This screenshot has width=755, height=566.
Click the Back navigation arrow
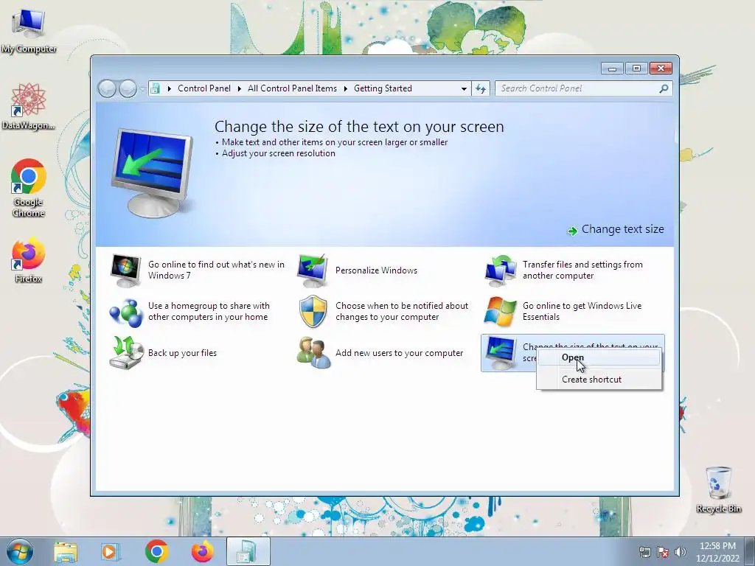click(x=107, y=88)
